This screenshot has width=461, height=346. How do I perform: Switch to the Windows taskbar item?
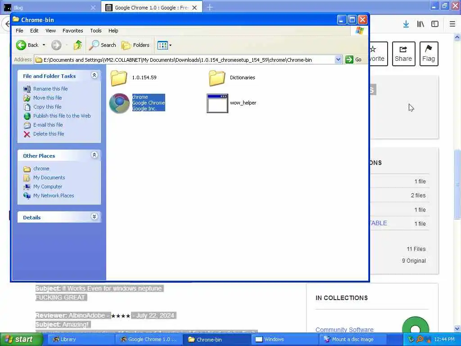coord(285,339)
